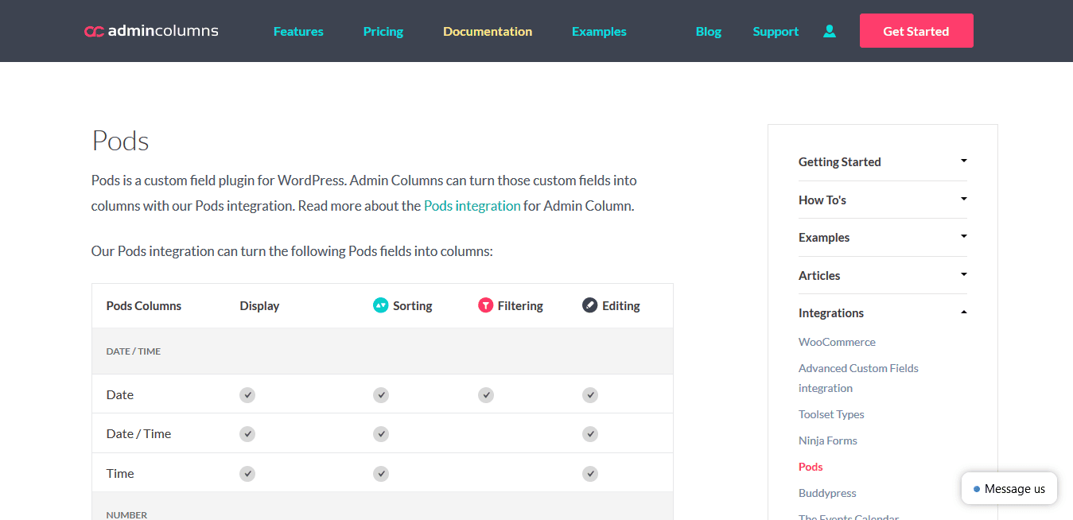
Task: Open the Examples top menu item
Action: click(x=599, y=31)
